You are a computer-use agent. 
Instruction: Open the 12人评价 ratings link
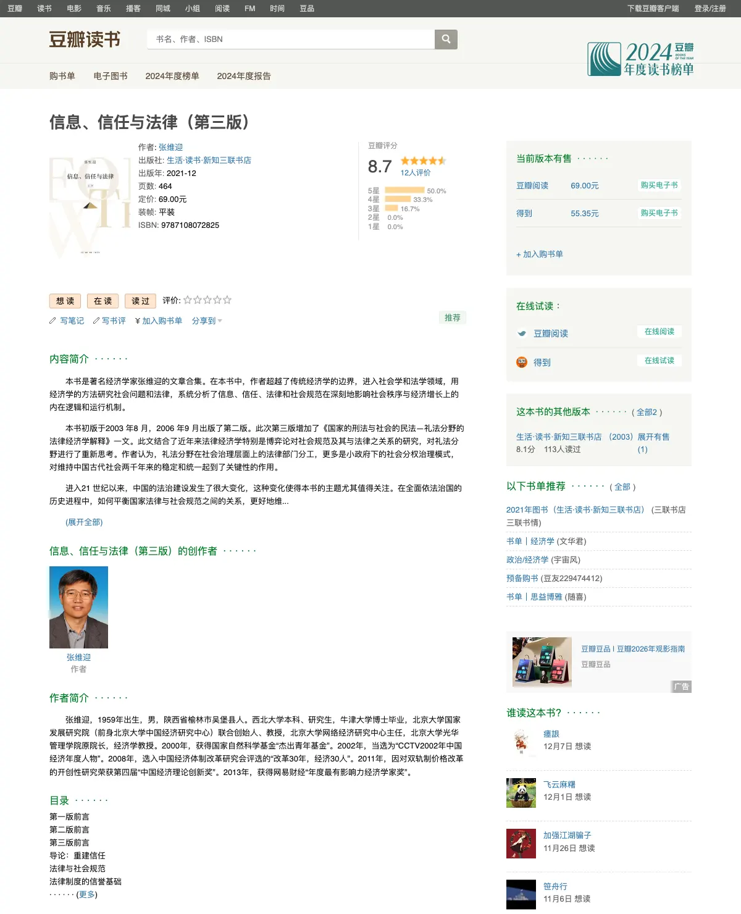pos(416,173)
